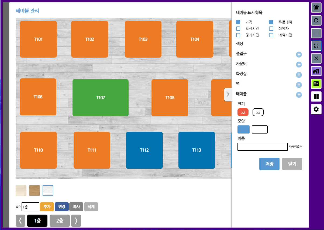Click the refresh icon in right sidebar
The image size is (324, 230).
coord(316,20)
